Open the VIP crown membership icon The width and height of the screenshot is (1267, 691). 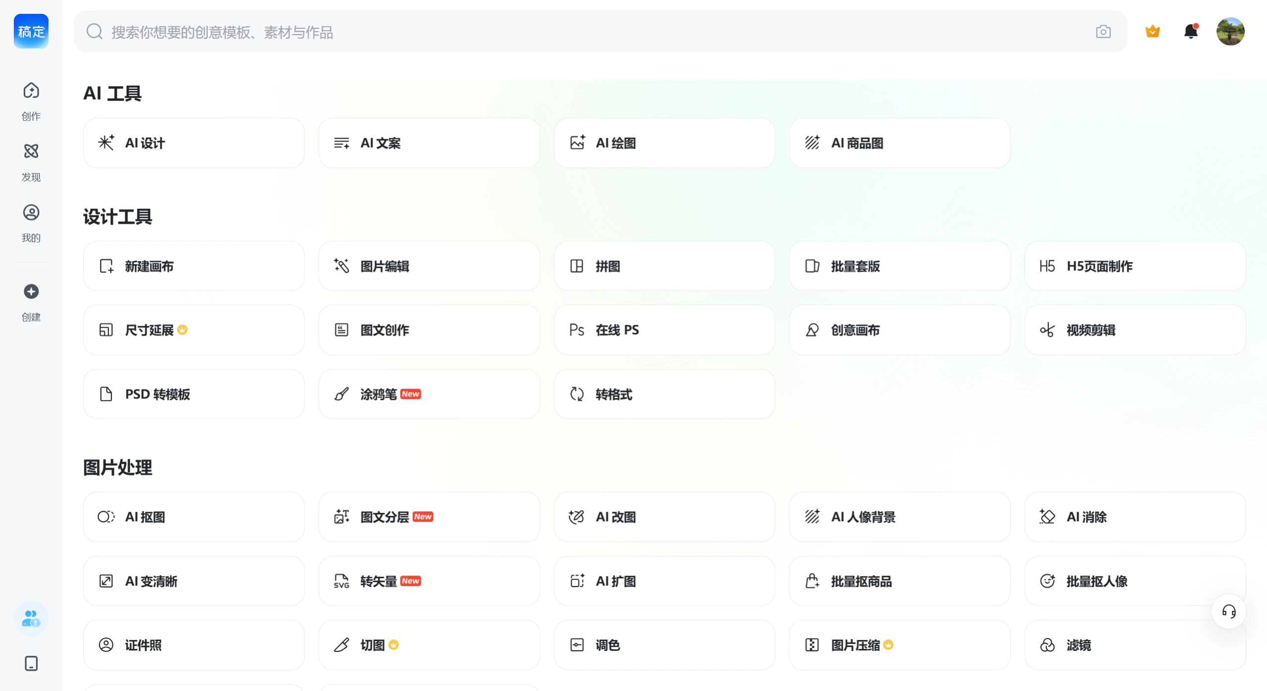pos(1152,31)
